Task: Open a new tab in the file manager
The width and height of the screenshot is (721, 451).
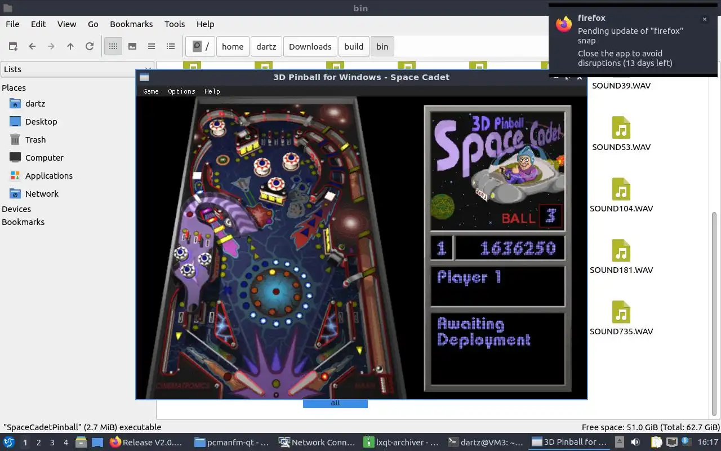Action: [x=12, y=46]
